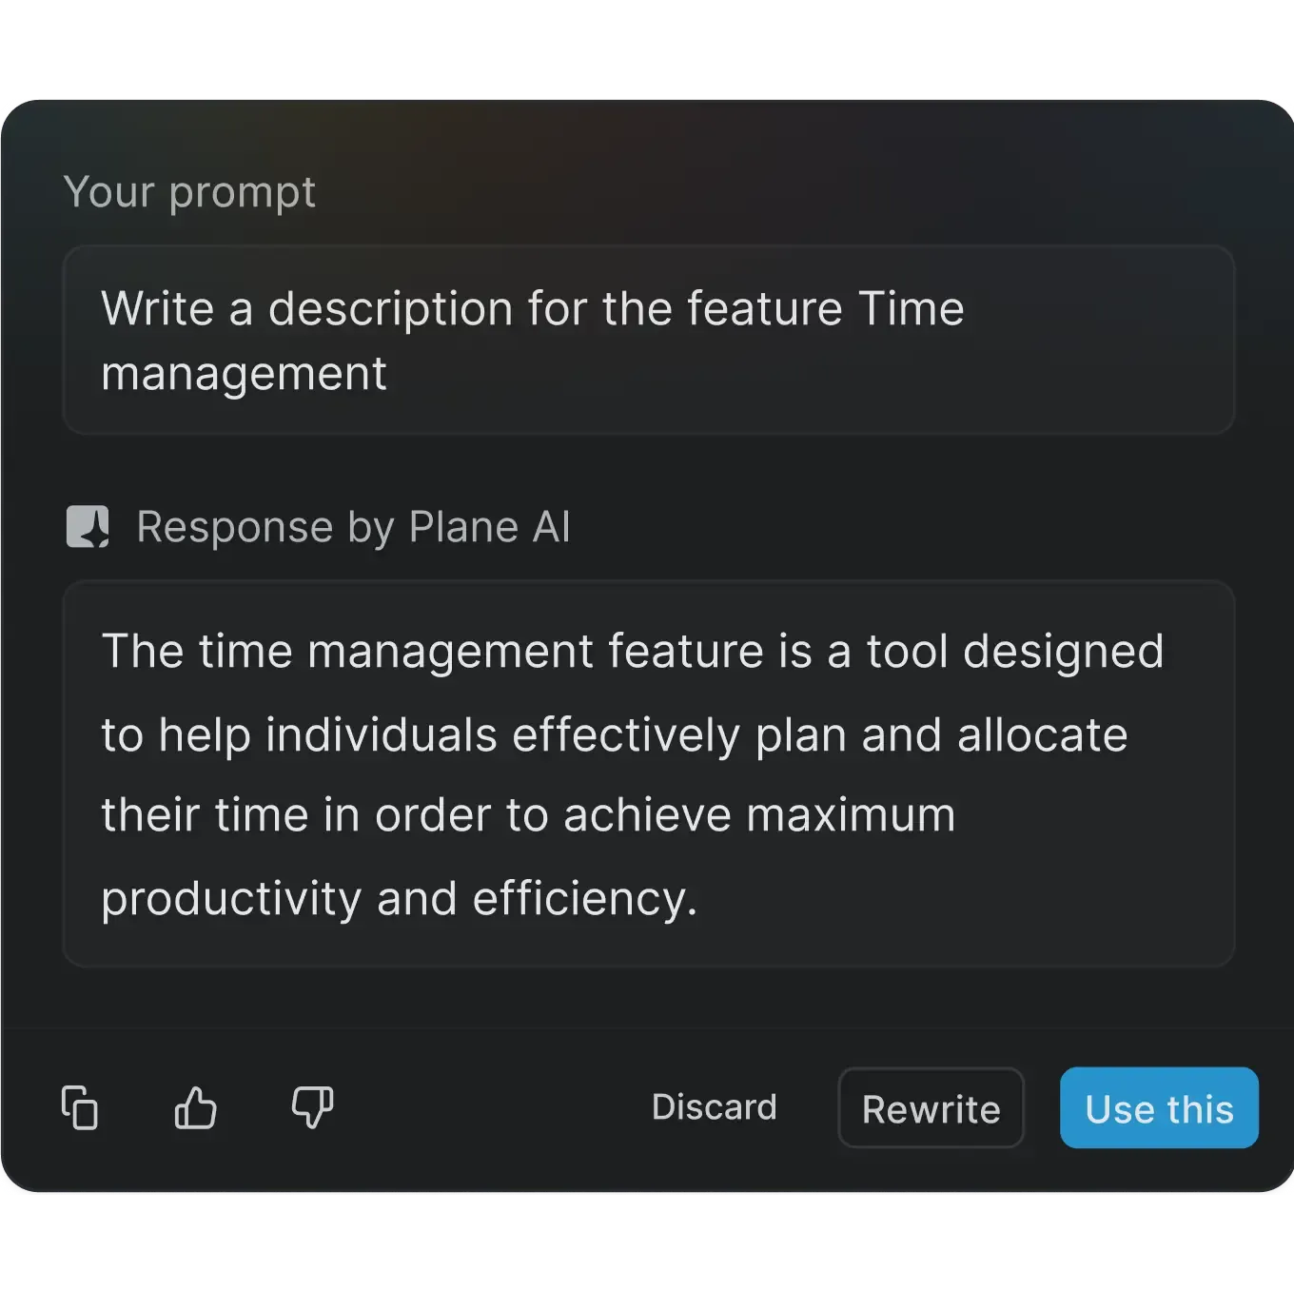
Task: Click the Response by Plane AI heading
Action: (x=352, y=526)
